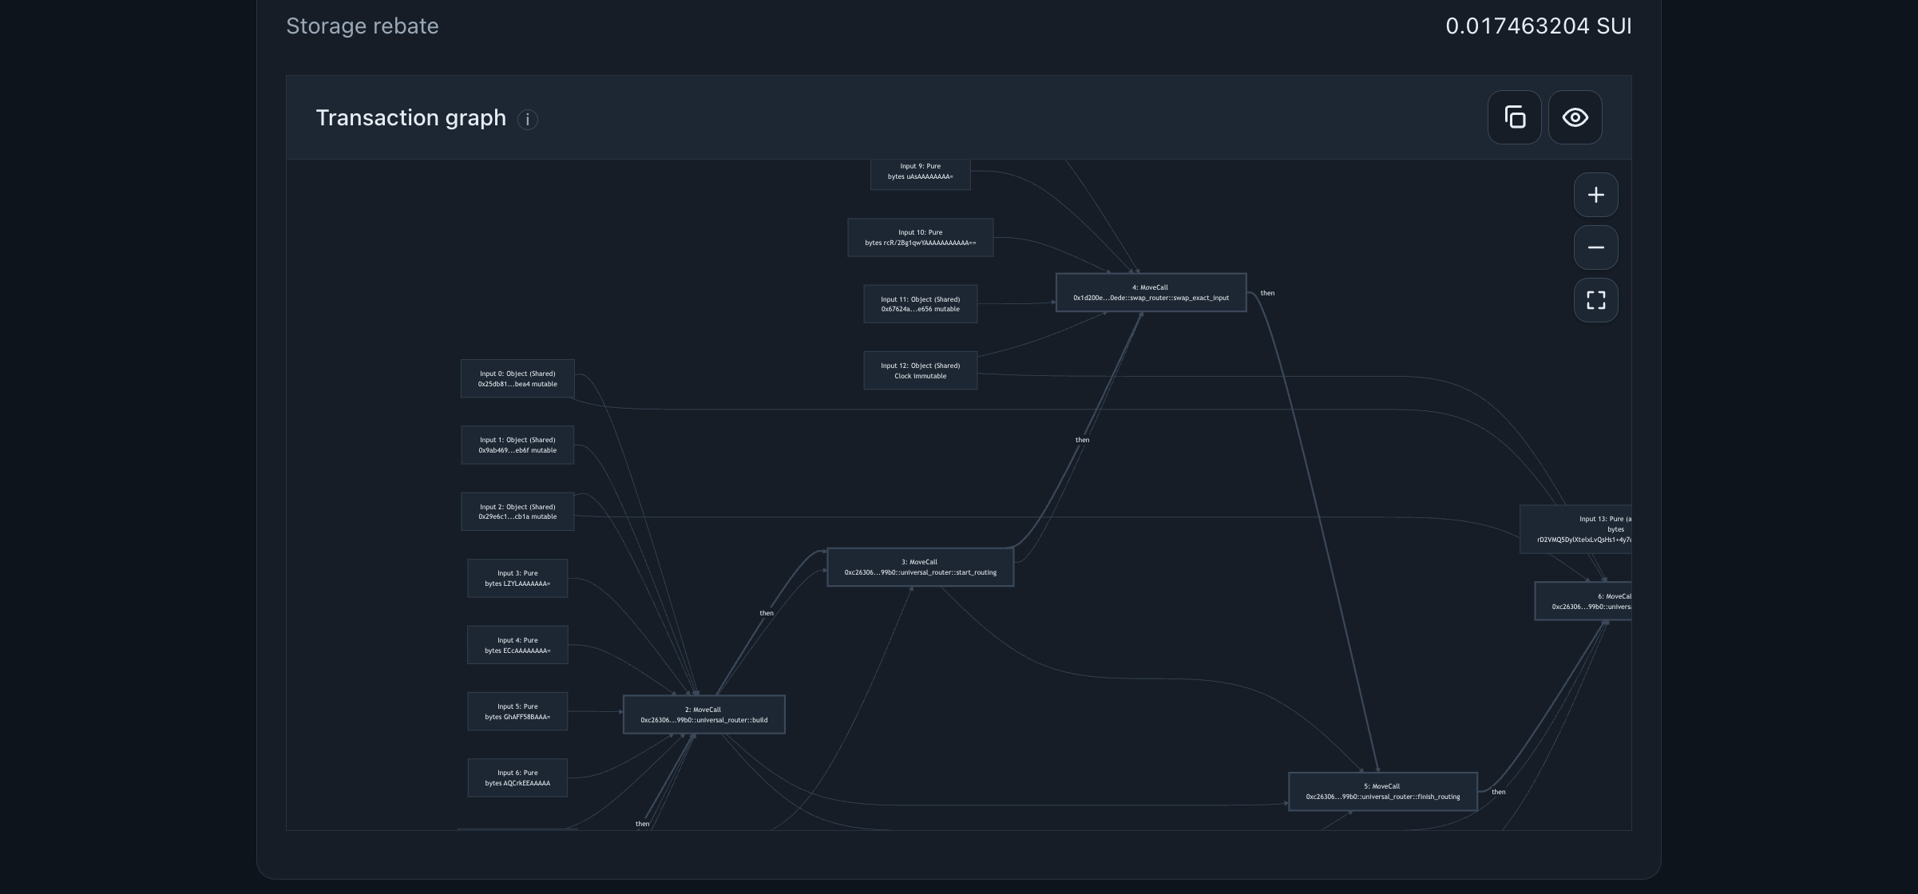Toggle transaction graph visibility eye icon
Viewport: 1918px width, 894px height.
tap(1575, 117)
